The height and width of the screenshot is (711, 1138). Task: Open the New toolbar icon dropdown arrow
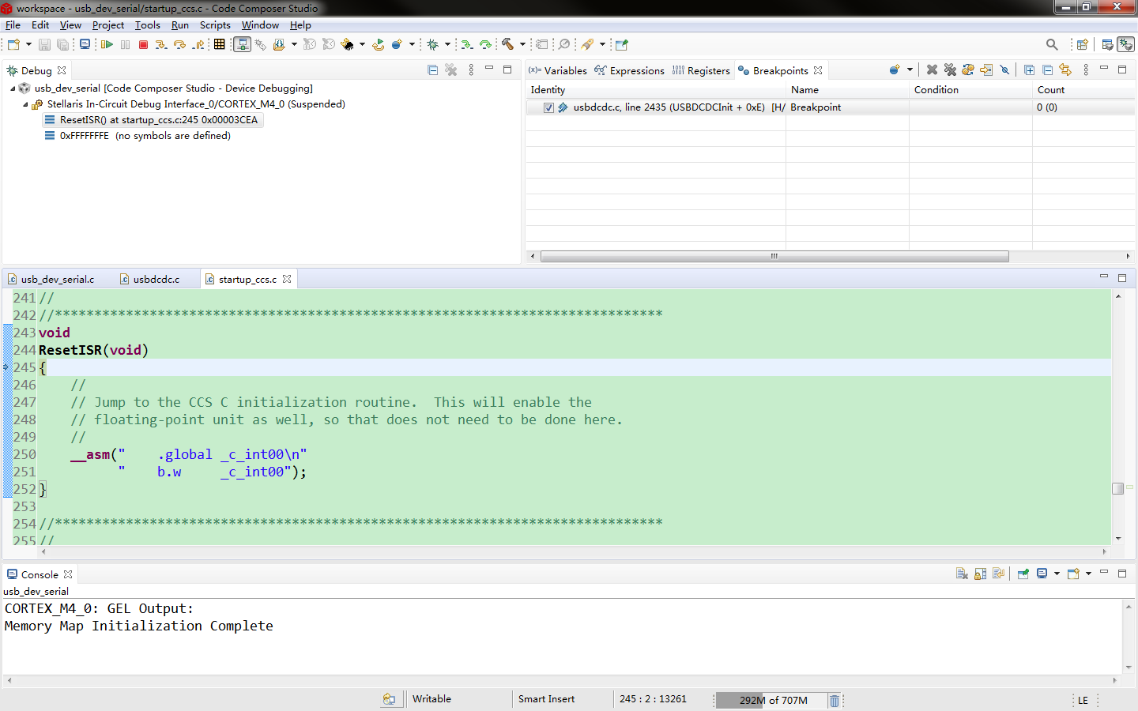[28, 45]
